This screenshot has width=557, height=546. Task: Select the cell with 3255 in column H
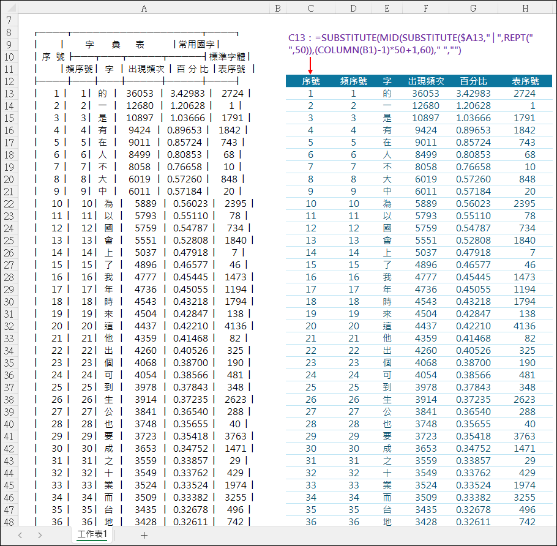(525, 498)
